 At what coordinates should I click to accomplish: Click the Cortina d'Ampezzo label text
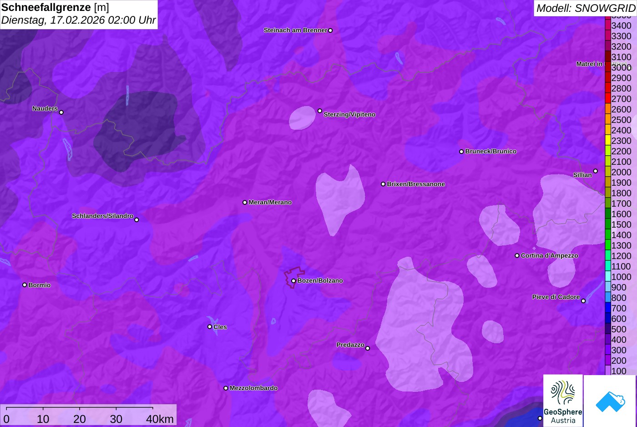(550, 256)
